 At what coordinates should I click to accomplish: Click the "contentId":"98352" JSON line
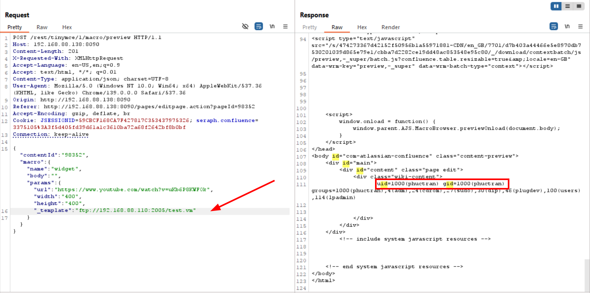[x=55, y=155]
